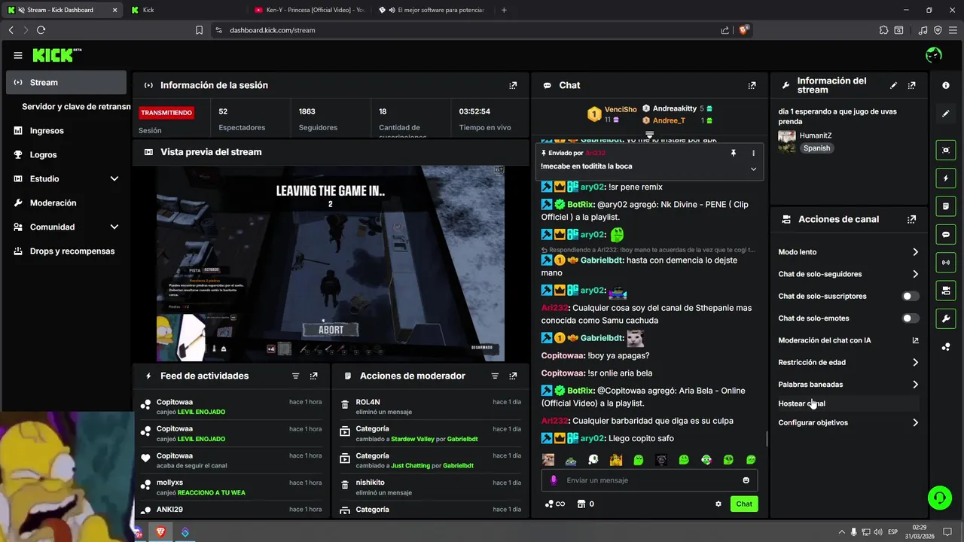
Task: Open Drops y recompensas in the sidebar
Action: [x=66, y=251]
